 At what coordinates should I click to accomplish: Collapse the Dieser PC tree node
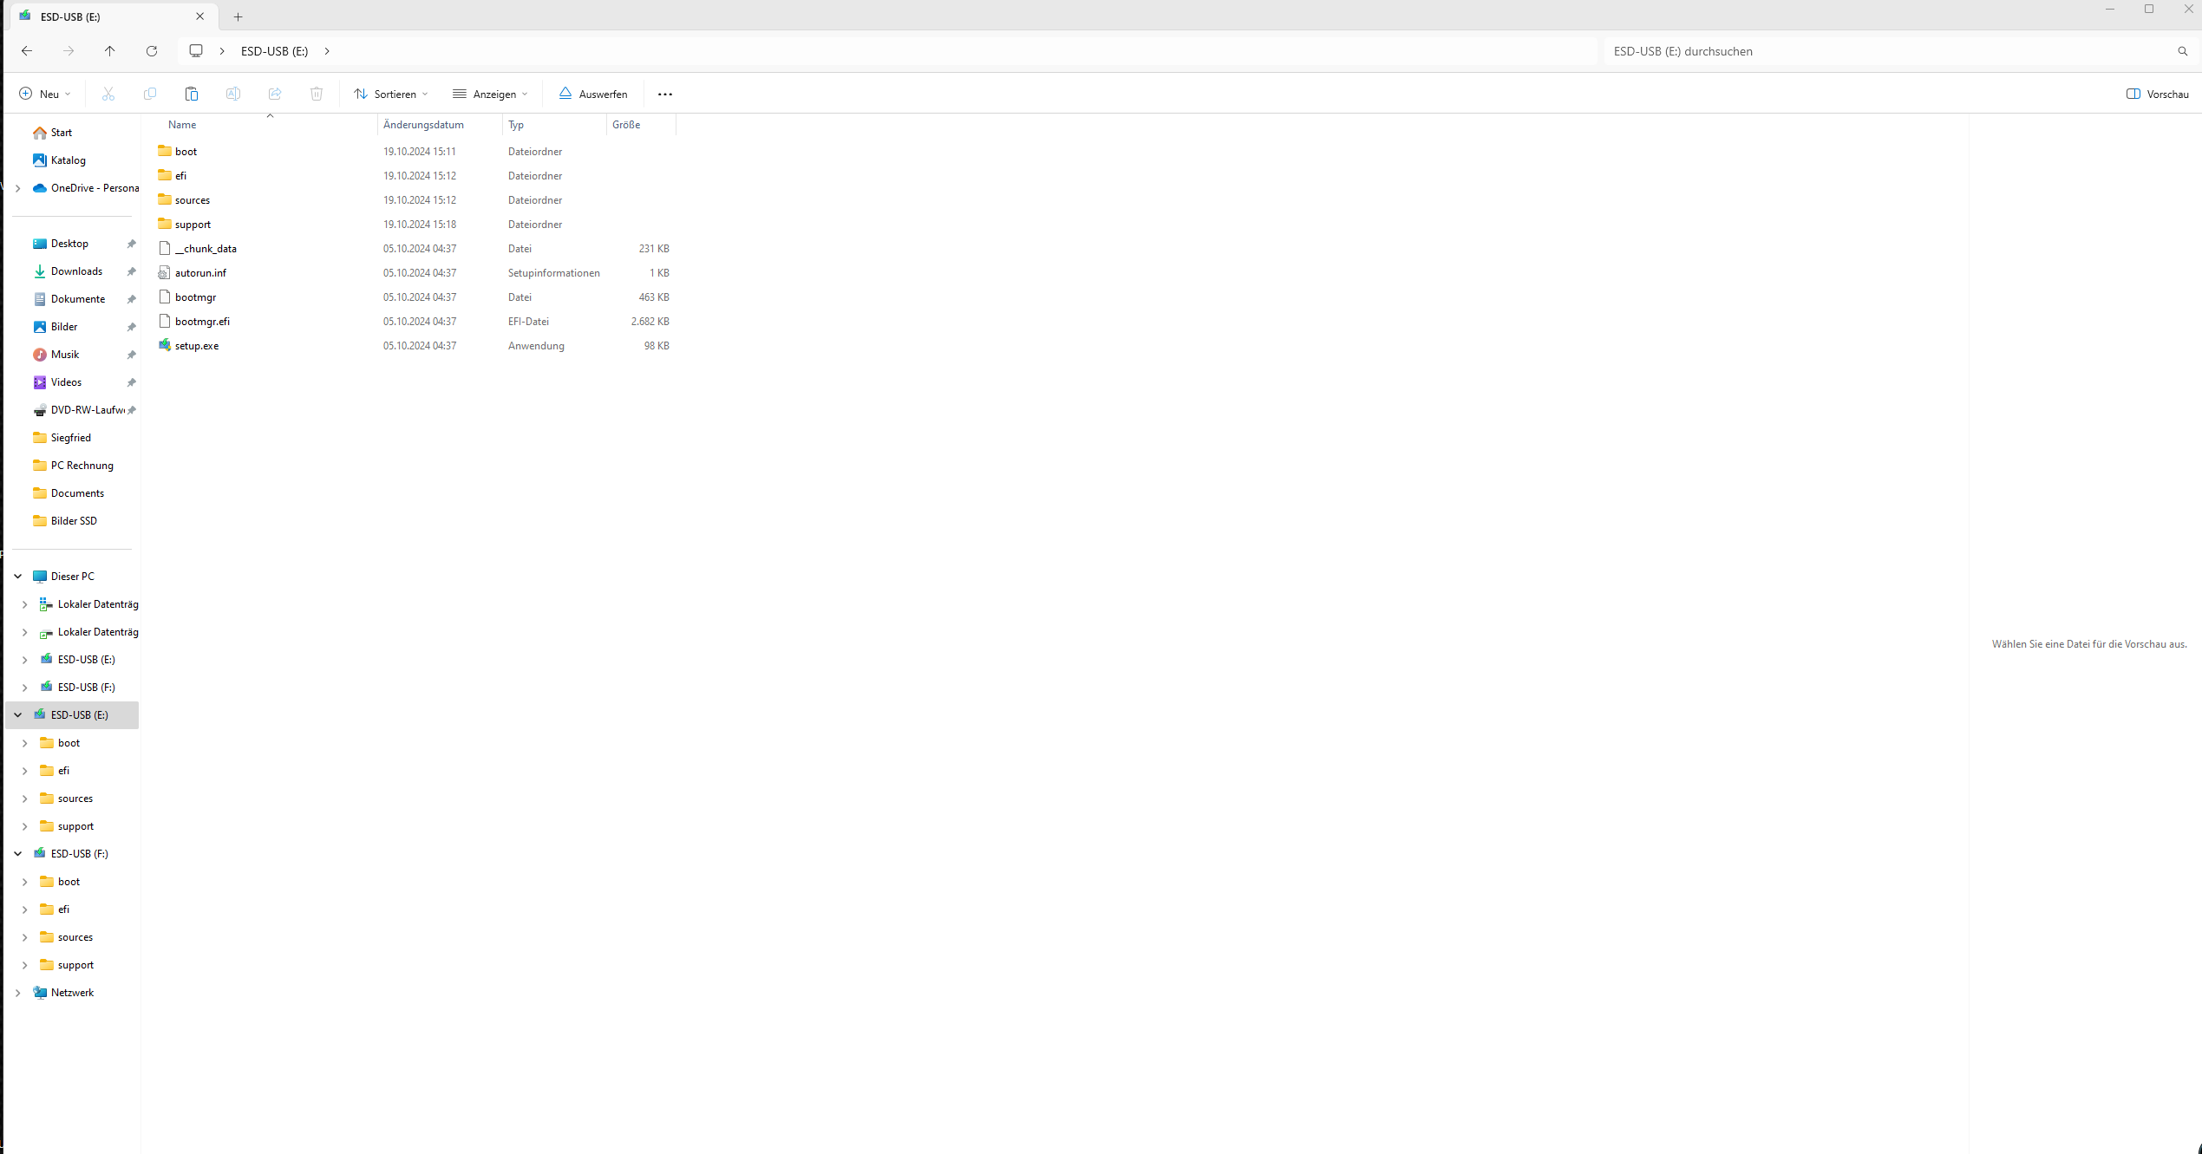[x=18, y=577]
